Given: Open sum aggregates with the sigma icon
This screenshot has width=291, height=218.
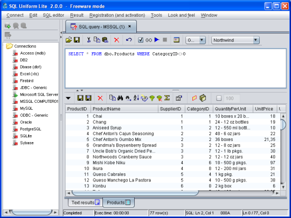Looking at the screenshot, I should [x=167, y=97].
